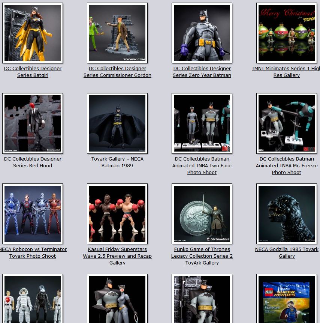The height and width of the screenshot is (323, 320).
Task: Select the Godzilla 1985 thumbnail image
Action: coord(287,214)
